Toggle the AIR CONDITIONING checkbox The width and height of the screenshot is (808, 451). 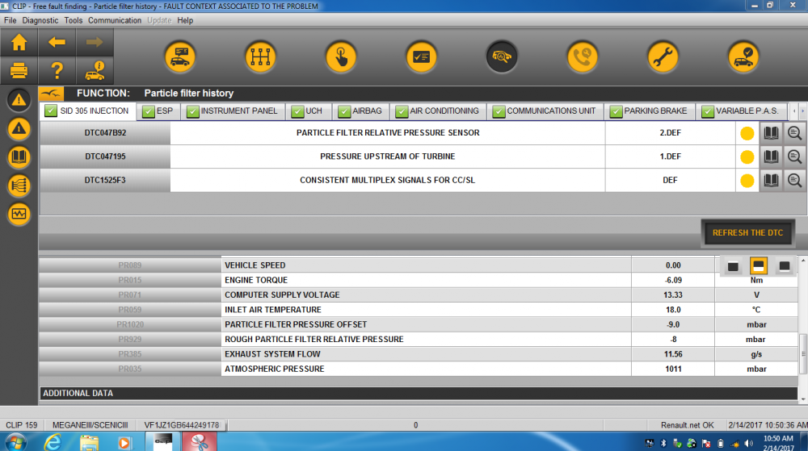[402, 111]
